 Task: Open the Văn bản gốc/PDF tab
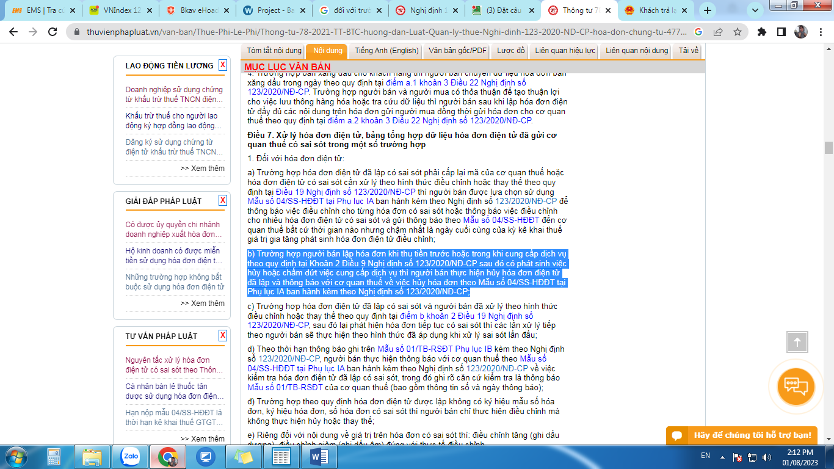tap(457, 51)
